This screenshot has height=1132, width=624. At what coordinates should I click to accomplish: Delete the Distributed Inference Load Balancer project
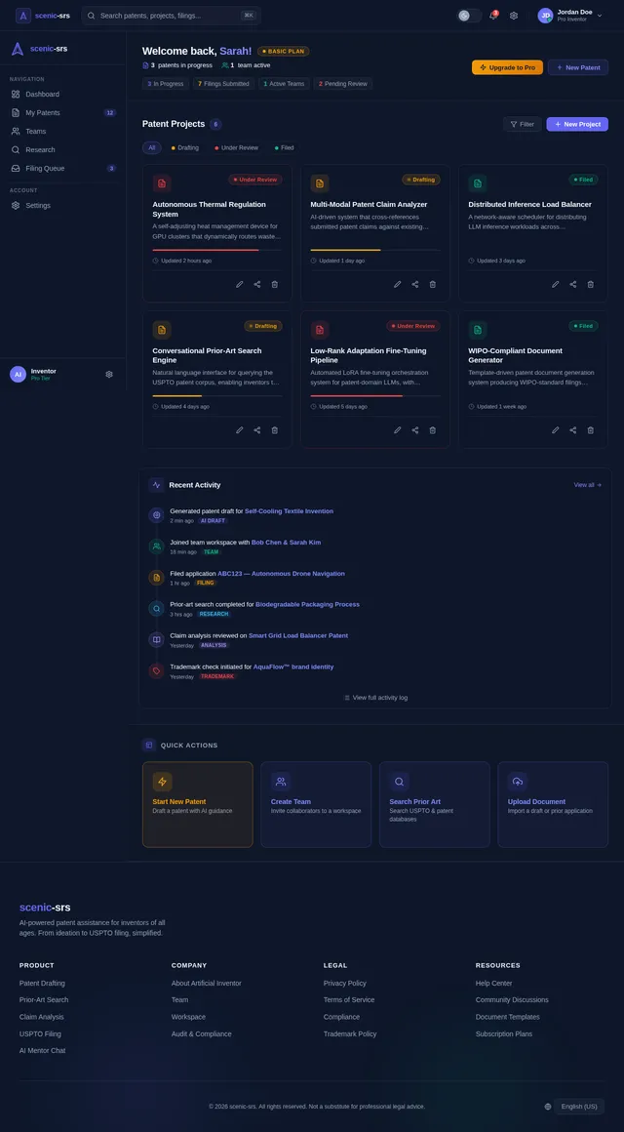pyautogui.click(x=590, y=284)
